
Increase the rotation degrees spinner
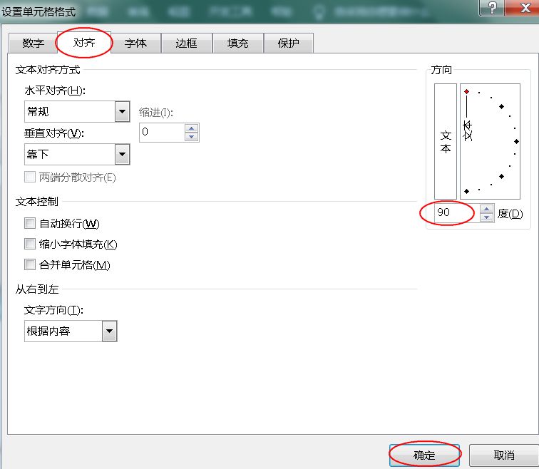[x=486, y=209]
